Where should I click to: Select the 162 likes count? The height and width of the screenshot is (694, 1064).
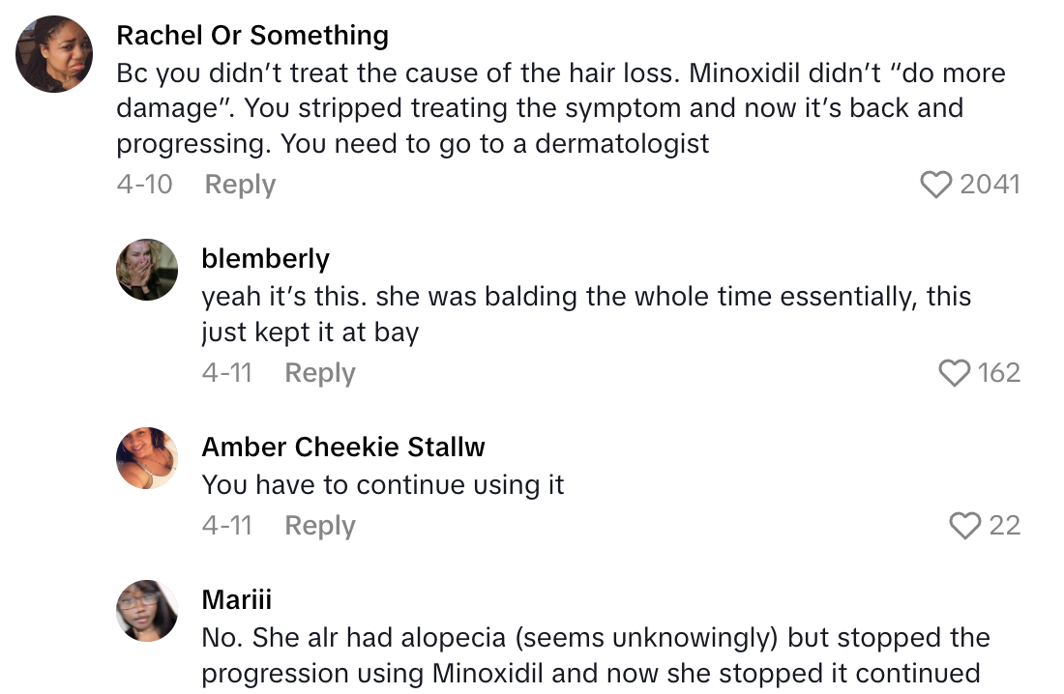coord(999,373)
